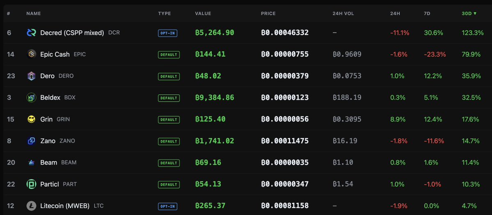Click the DEFAULT badge for Epic Cash
This screenshot has width=492, height=215.
[169, 54]
